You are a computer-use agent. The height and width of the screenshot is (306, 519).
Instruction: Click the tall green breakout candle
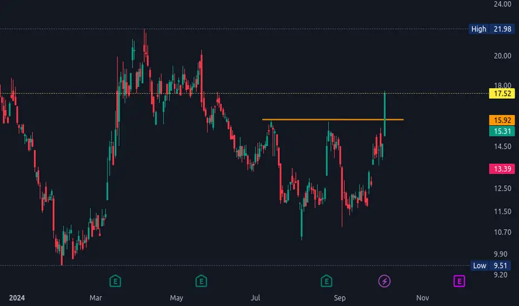[385, 113]
